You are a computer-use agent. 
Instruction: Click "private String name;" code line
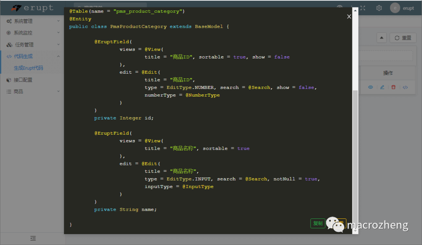click(x=125, y=209)
